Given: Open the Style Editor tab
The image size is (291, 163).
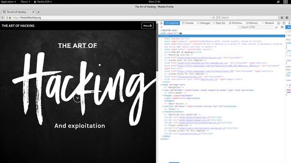Looking at the screenshot, I should 220,23.
